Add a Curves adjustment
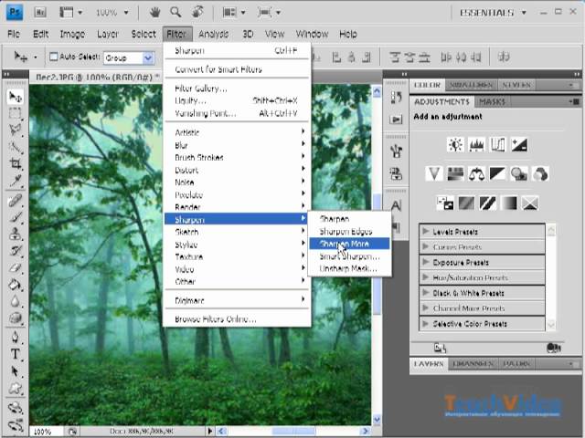 point(497,144)
